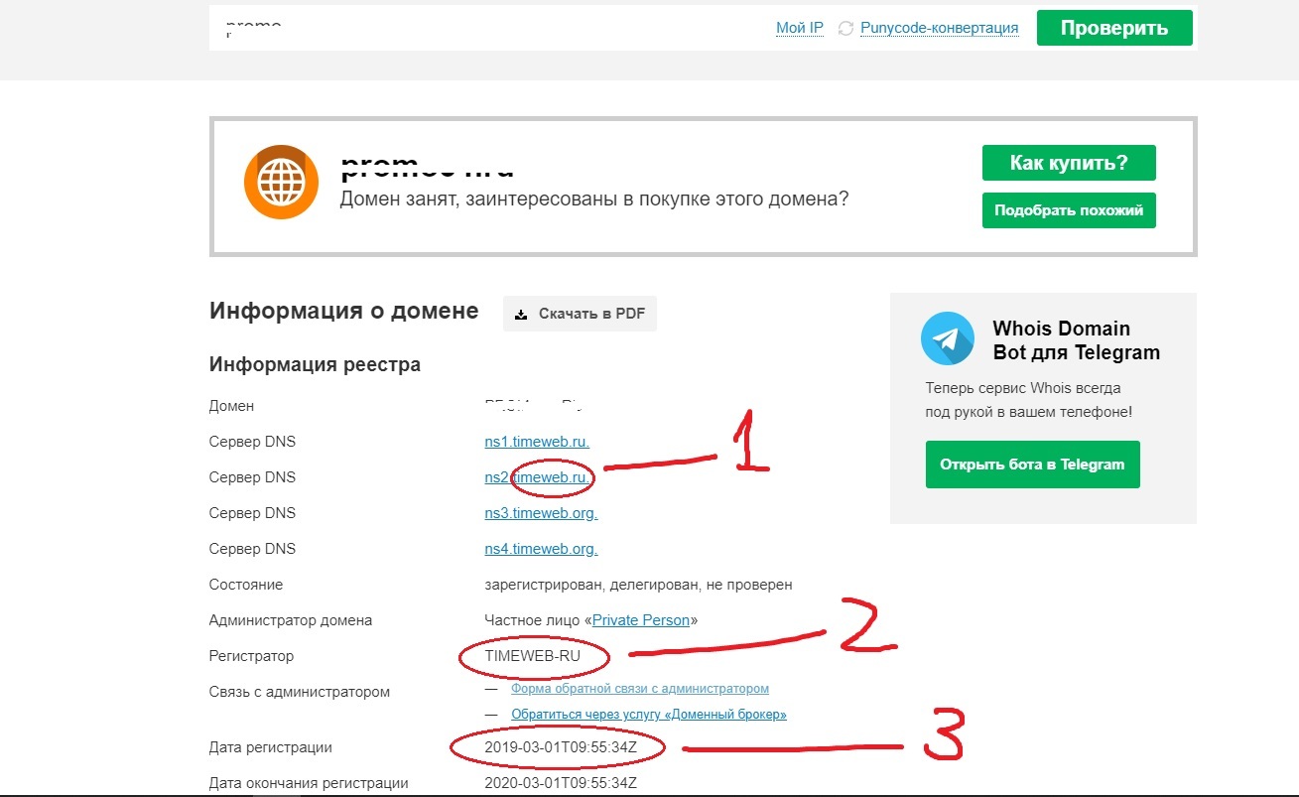Click the Домен занят purchase prompt text
The image size is (1299, 797).
click(594, 199)
